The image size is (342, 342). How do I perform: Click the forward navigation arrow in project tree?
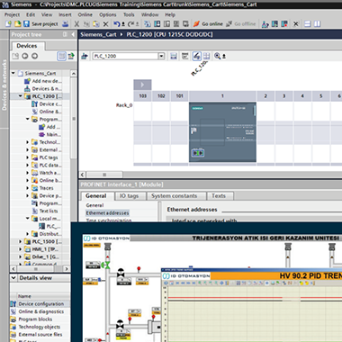pyautogui.click(x=34, y=56)
